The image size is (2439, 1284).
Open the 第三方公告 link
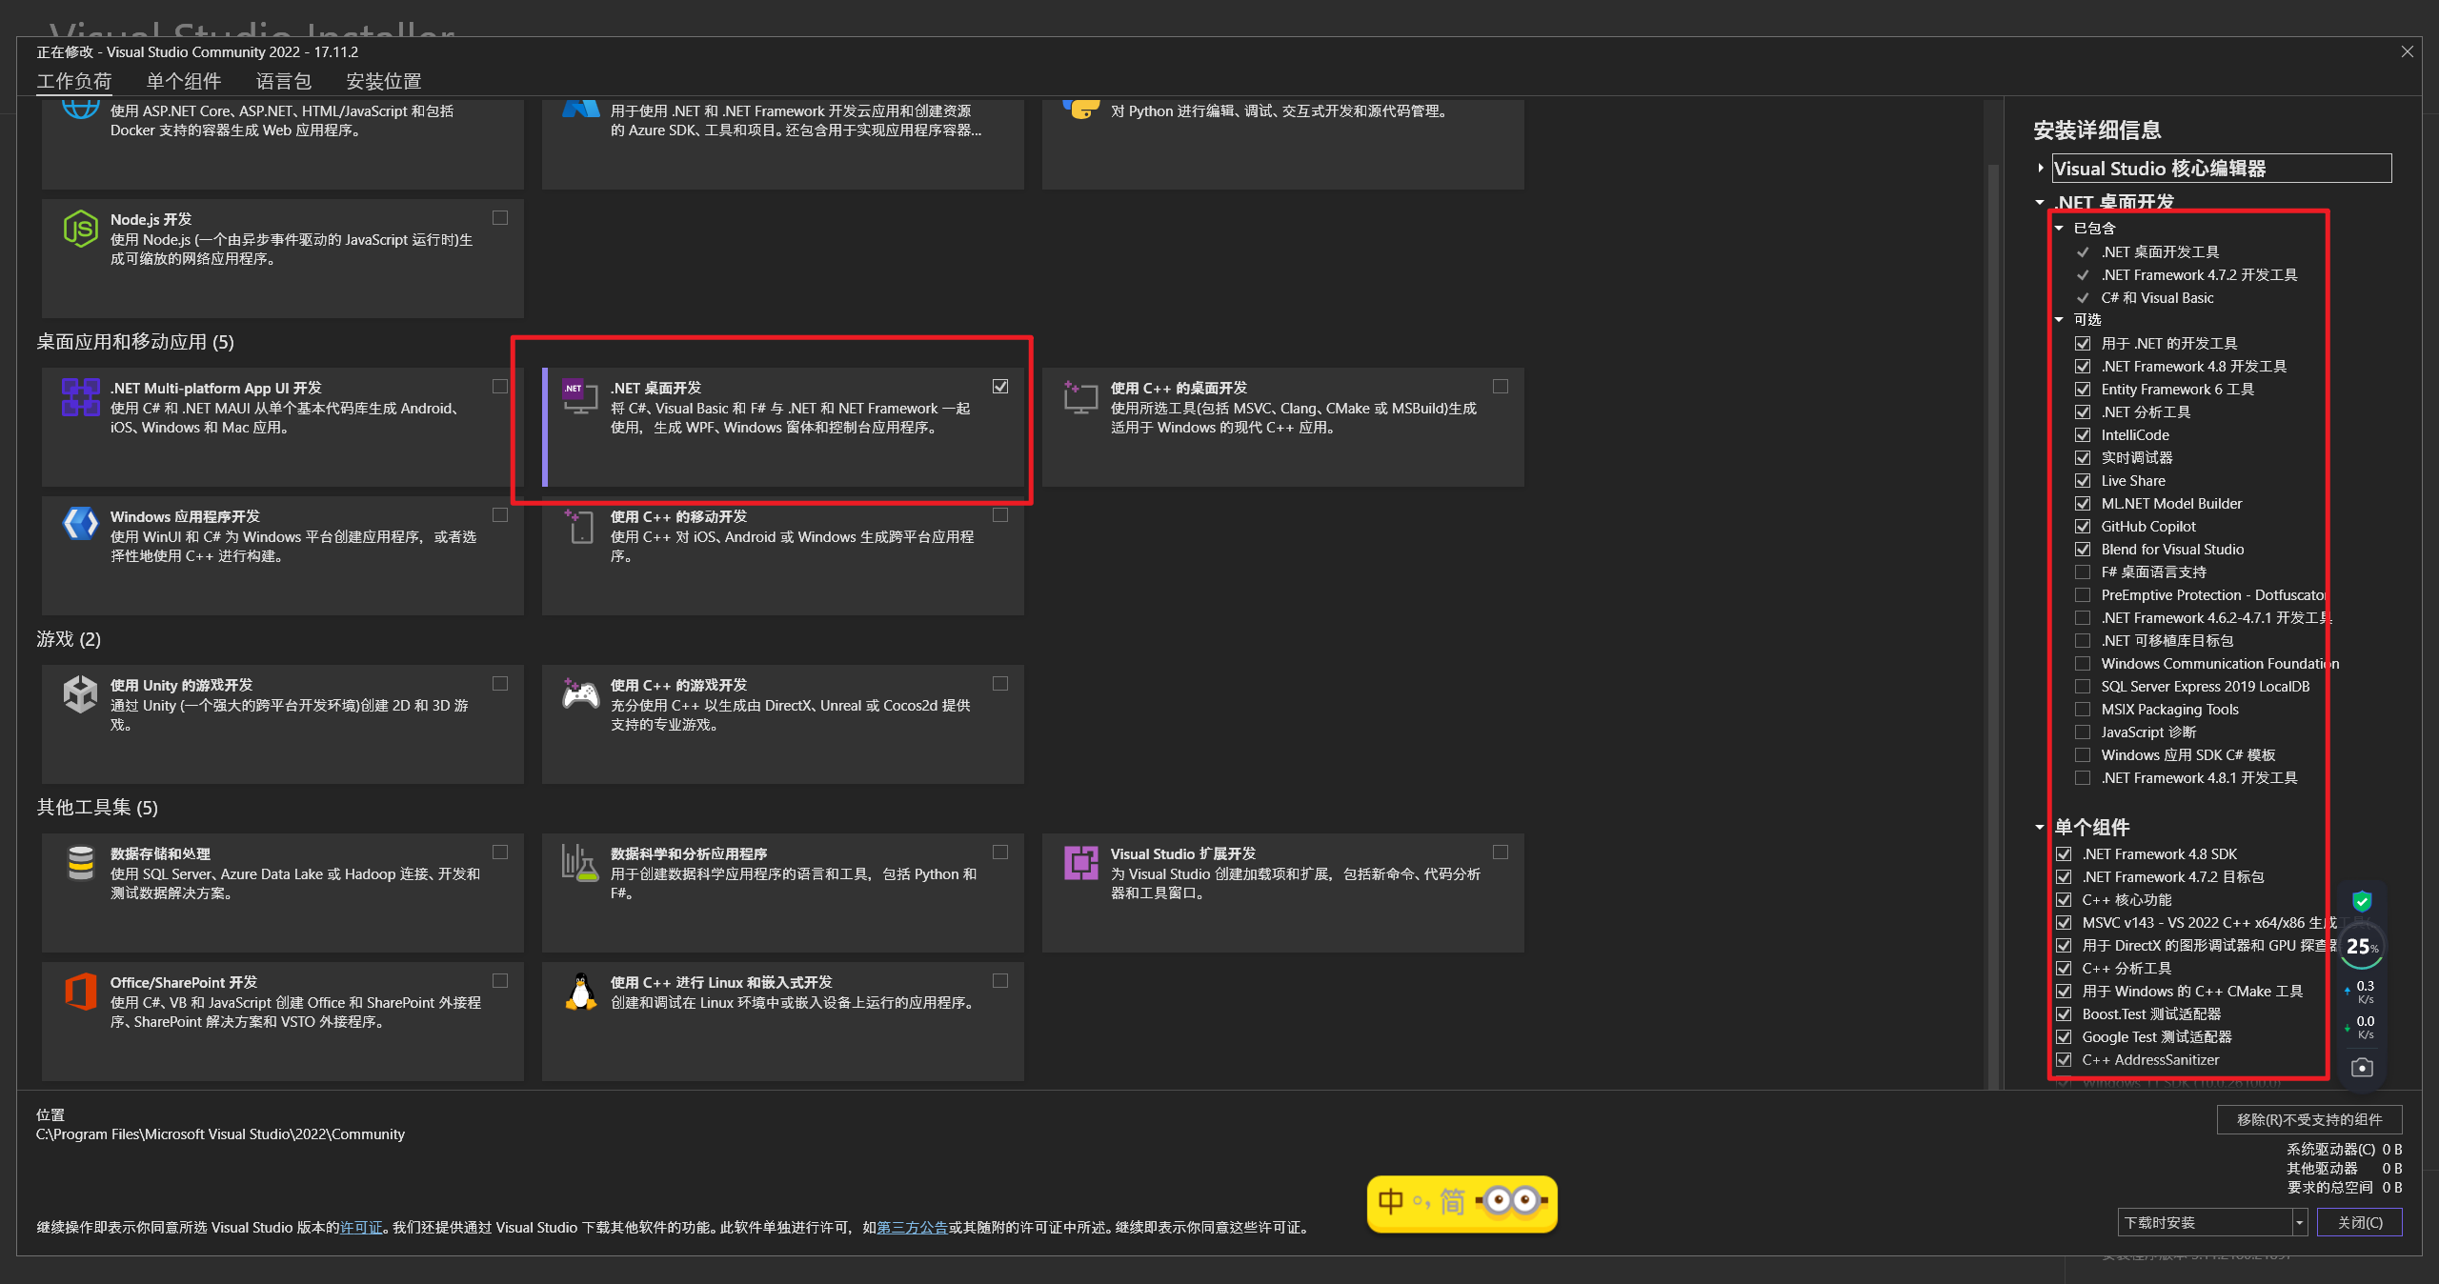pos(912,1228)
